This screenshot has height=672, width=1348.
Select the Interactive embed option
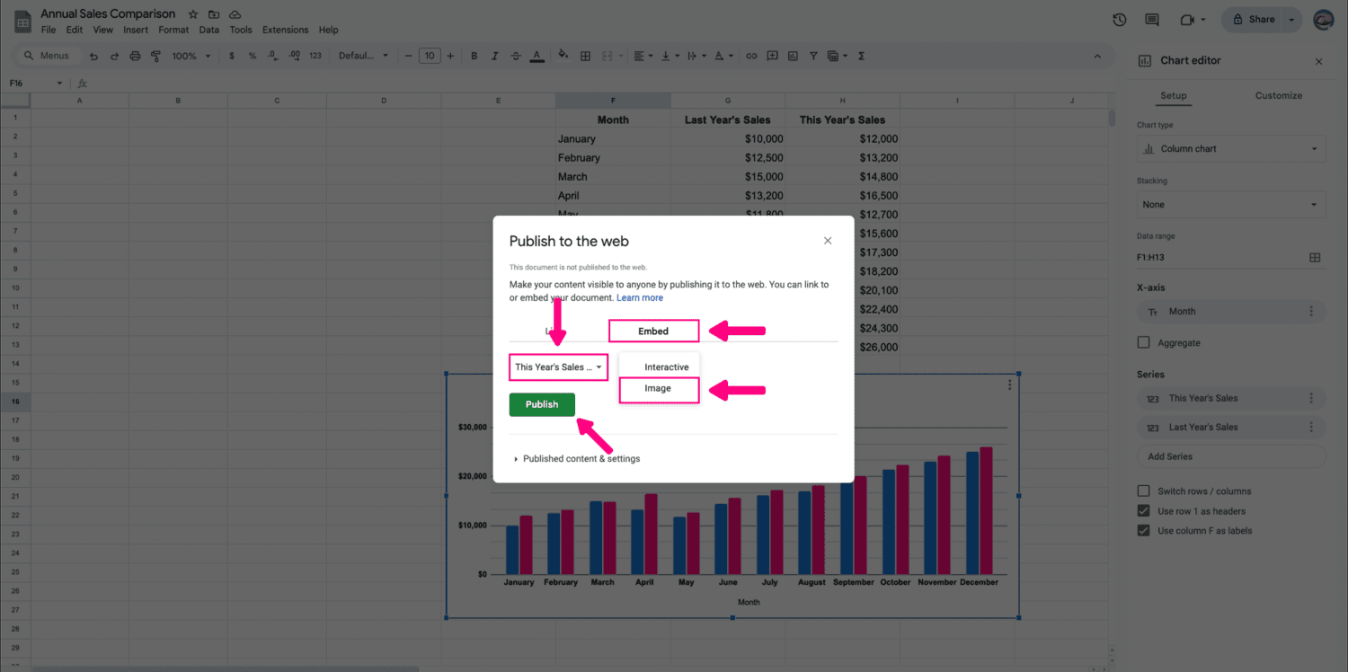pyautogui.click(x=667, y=367)
